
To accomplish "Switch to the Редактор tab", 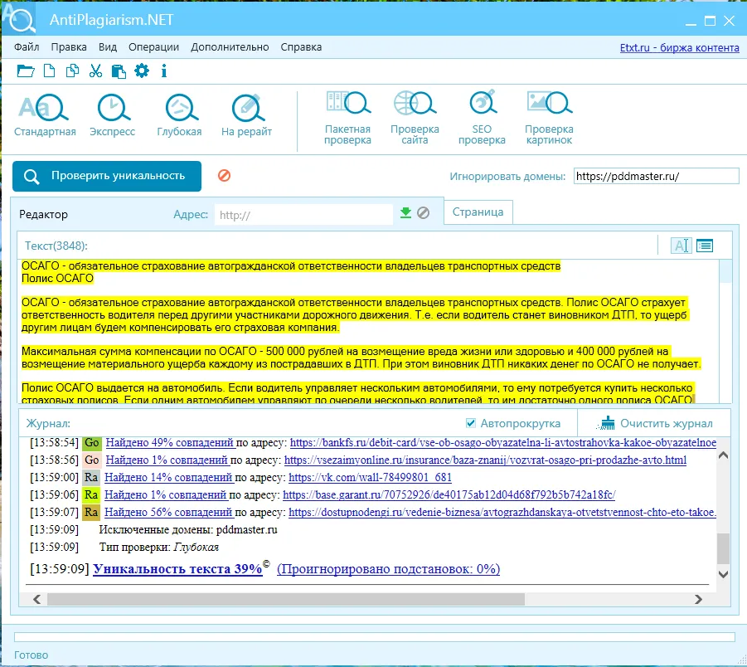I will coord(43,215).
